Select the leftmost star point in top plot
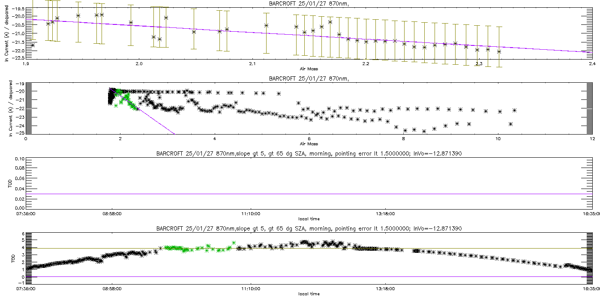600x300 pixels. (x=33, y=45)
